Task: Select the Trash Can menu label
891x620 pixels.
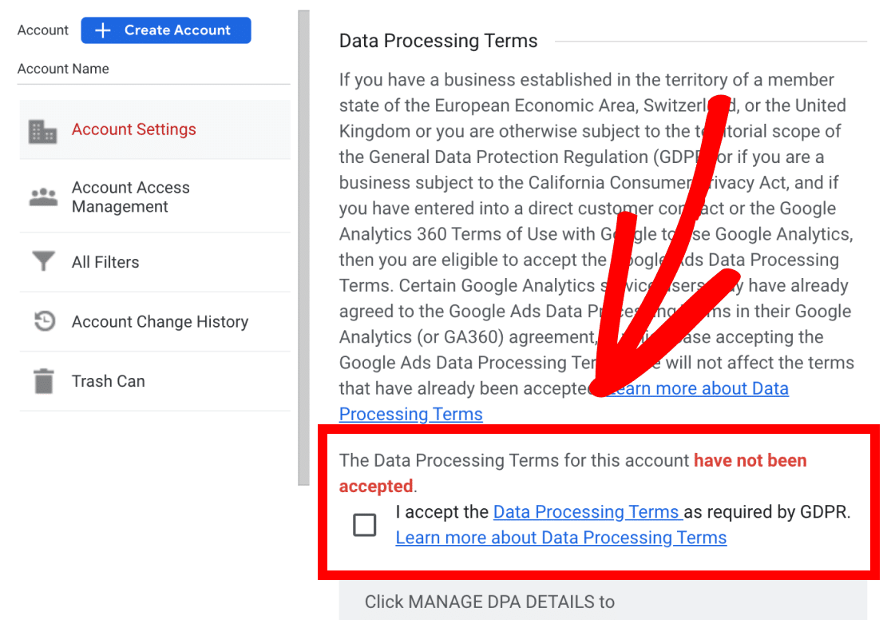Action: click(109, 381)
